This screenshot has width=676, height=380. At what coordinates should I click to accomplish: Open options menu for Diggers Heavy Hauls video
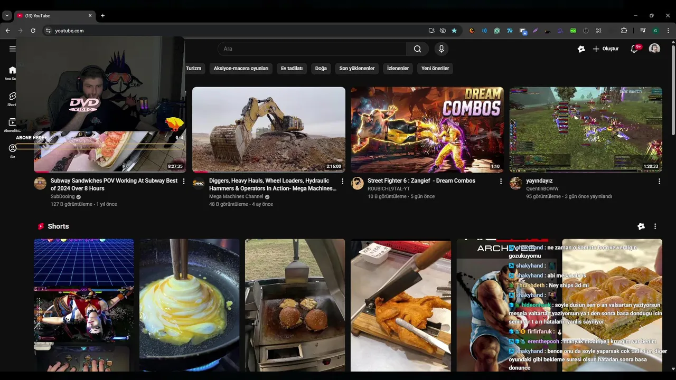click(342, 181)
